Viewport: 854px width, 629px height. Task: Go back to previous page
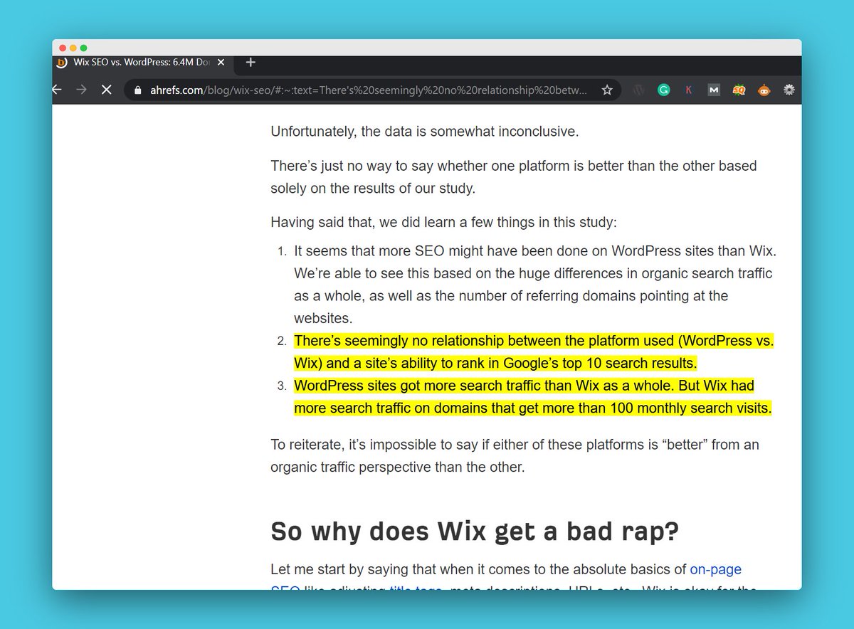pyautogui.click(x=57, y=90)
